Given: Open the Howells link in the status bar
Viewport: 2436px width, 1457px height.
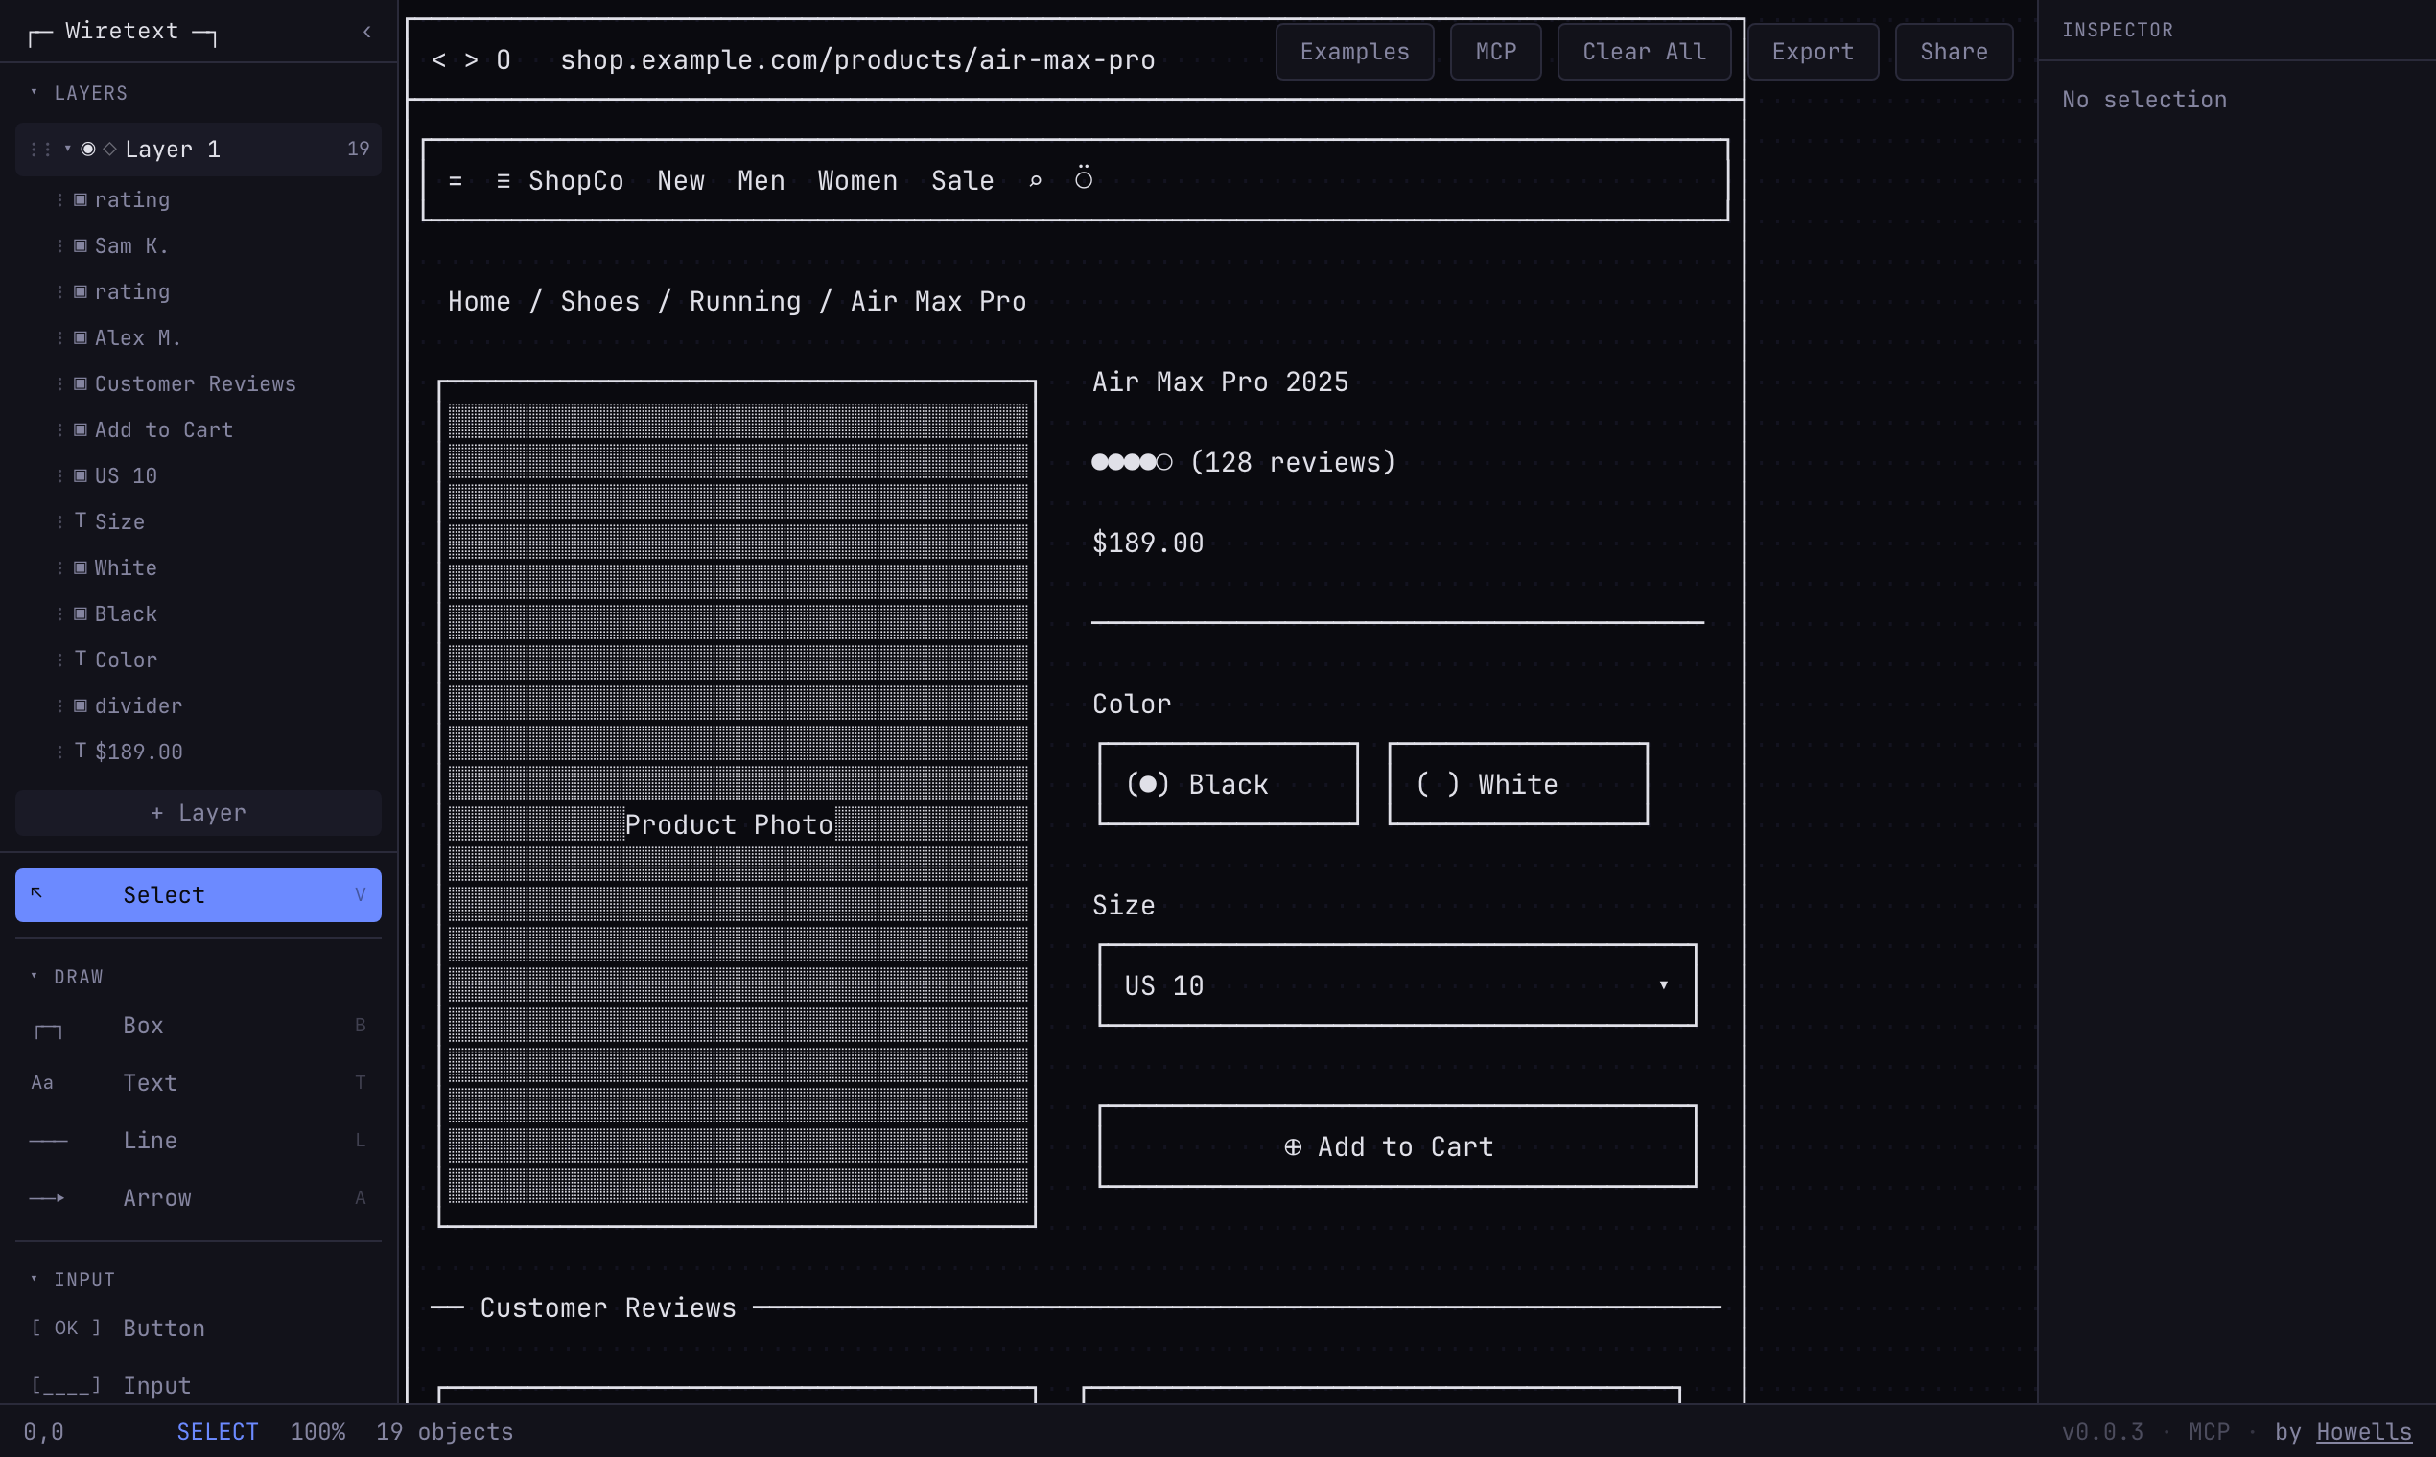Looking at the screenshot, I should (x=2362, y=1431).
